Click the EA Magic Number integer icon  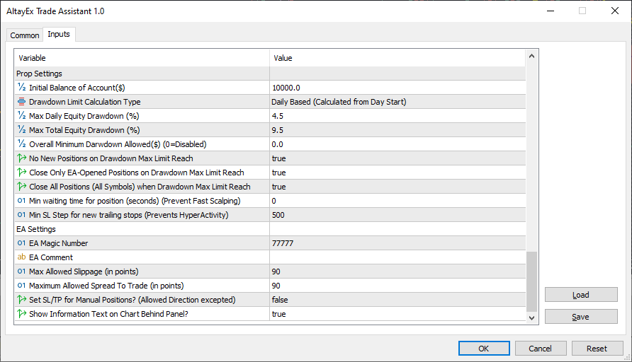pyautogui.click(x=21, y=243)
